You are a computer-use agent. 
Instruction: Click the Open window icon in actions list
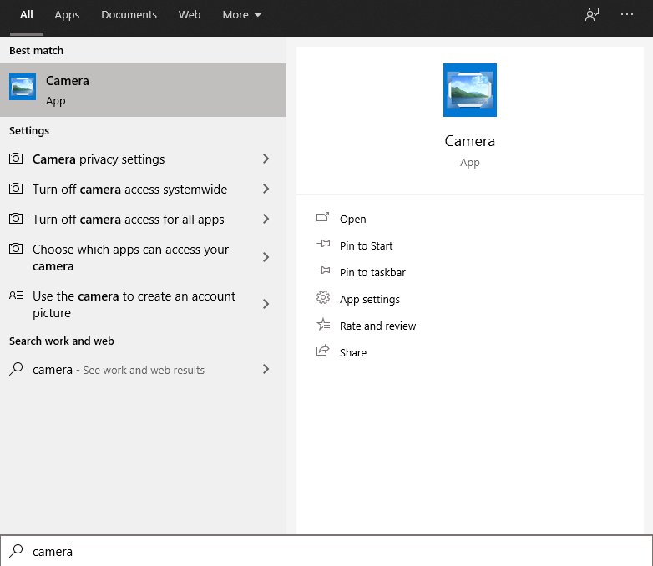click(x=322, y=217)
